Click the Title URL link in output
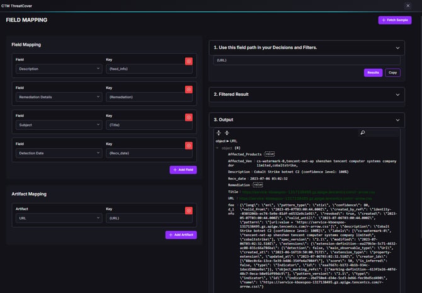Image resolution: width=422 pixels, height=293 pixels. (309, 192)
